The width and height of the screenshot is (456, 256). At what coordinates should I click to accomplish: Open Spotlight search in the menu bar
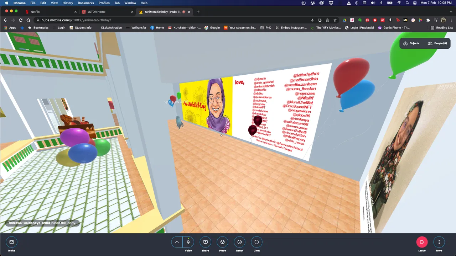pos(407,3)
